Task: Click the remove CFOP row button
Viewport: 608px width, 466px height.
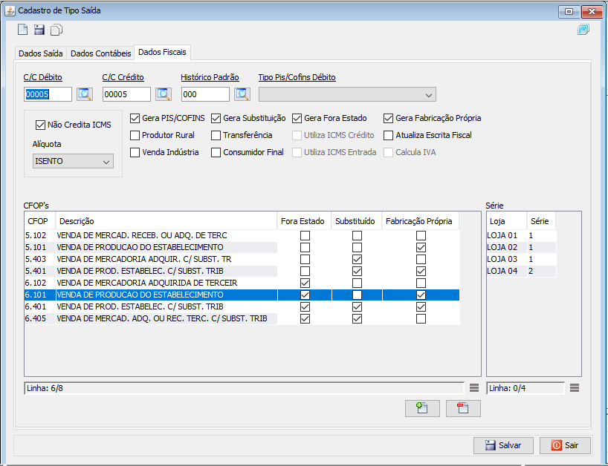Action: pos(463,408)
